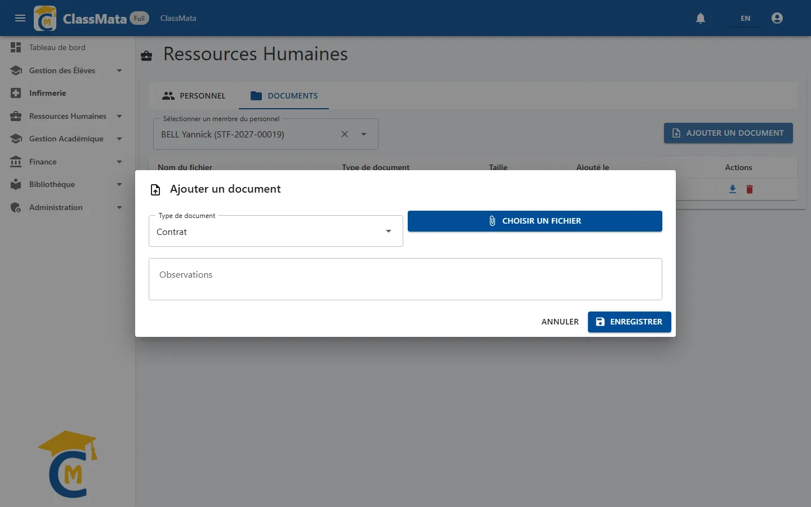Focus the Observations text field
This screenshot has height=507, width=811.
click(x=405, y=279)
